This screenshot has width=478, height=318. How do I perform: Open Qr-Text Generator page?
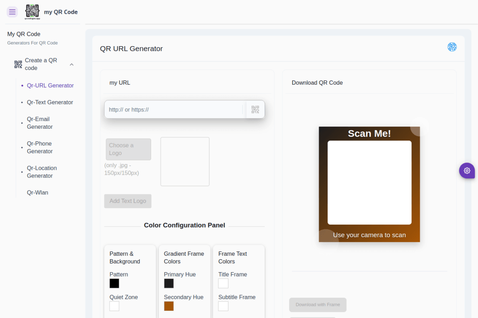tap(50, 102)
